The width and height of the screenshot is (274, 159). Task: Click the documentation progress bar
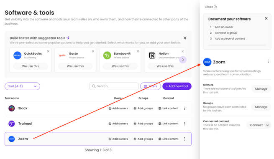click(237, 45)
